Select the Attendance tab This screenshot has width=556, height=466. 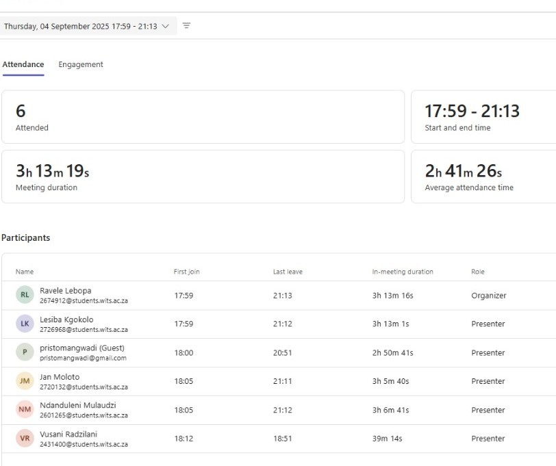coord(23,64)
